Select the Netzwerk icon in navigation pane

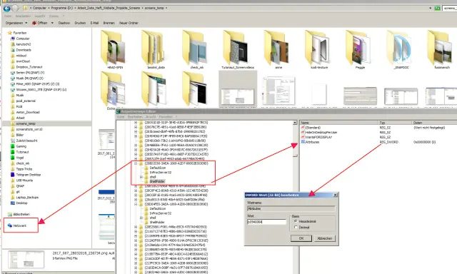point(10,225)
